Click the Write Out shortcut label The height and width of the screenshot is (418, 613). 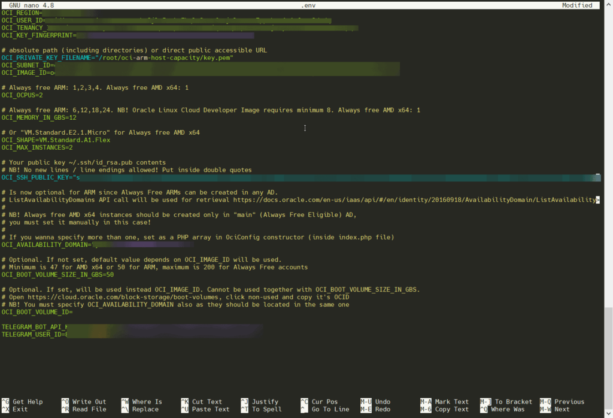click(89, 402)
